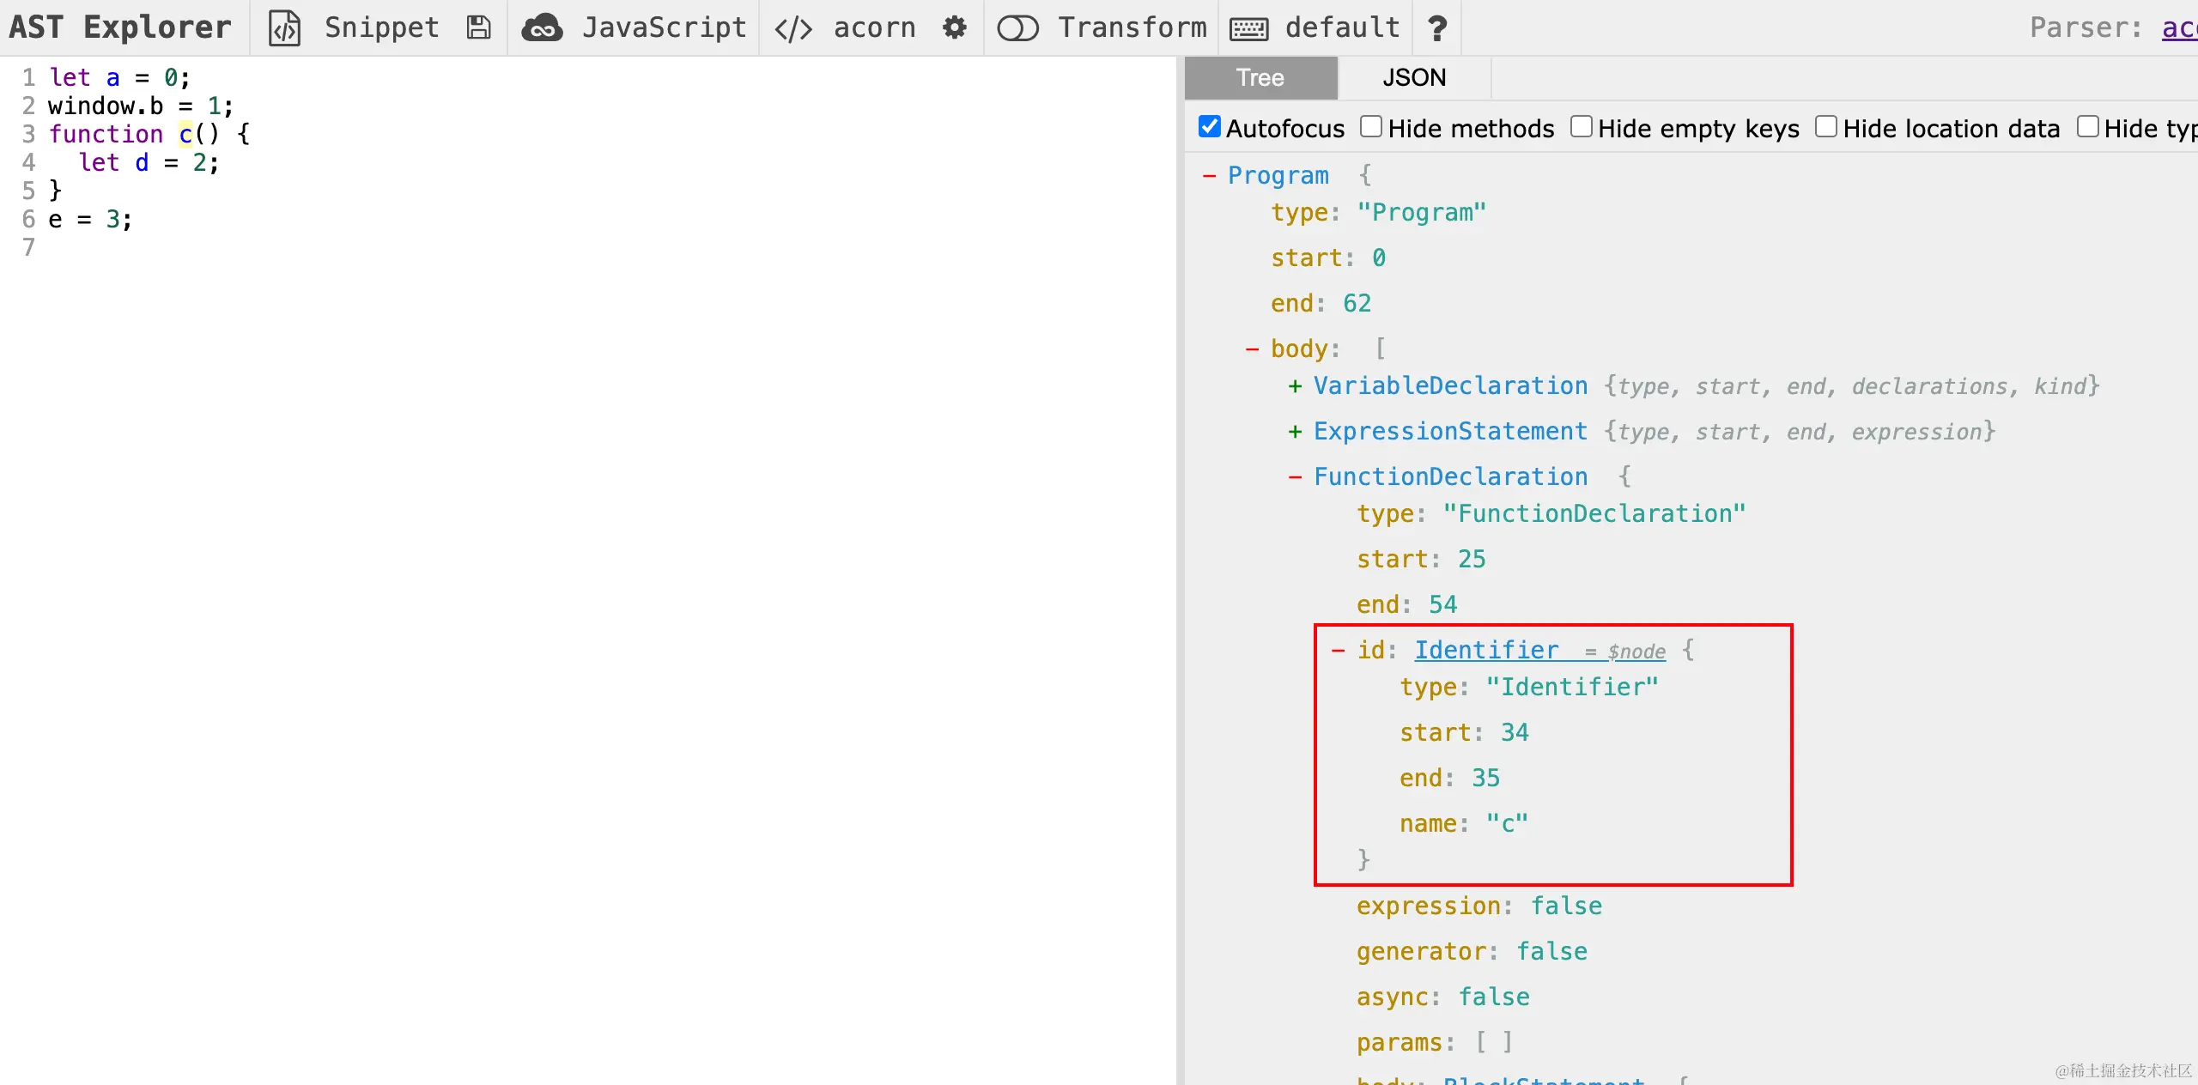
Task: Enable Hide location data checkbox
Action: [x=1826, y=127]
